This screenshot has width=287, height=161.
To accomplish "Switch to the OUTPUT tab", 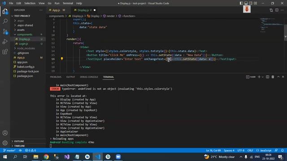I will point(71,77).
